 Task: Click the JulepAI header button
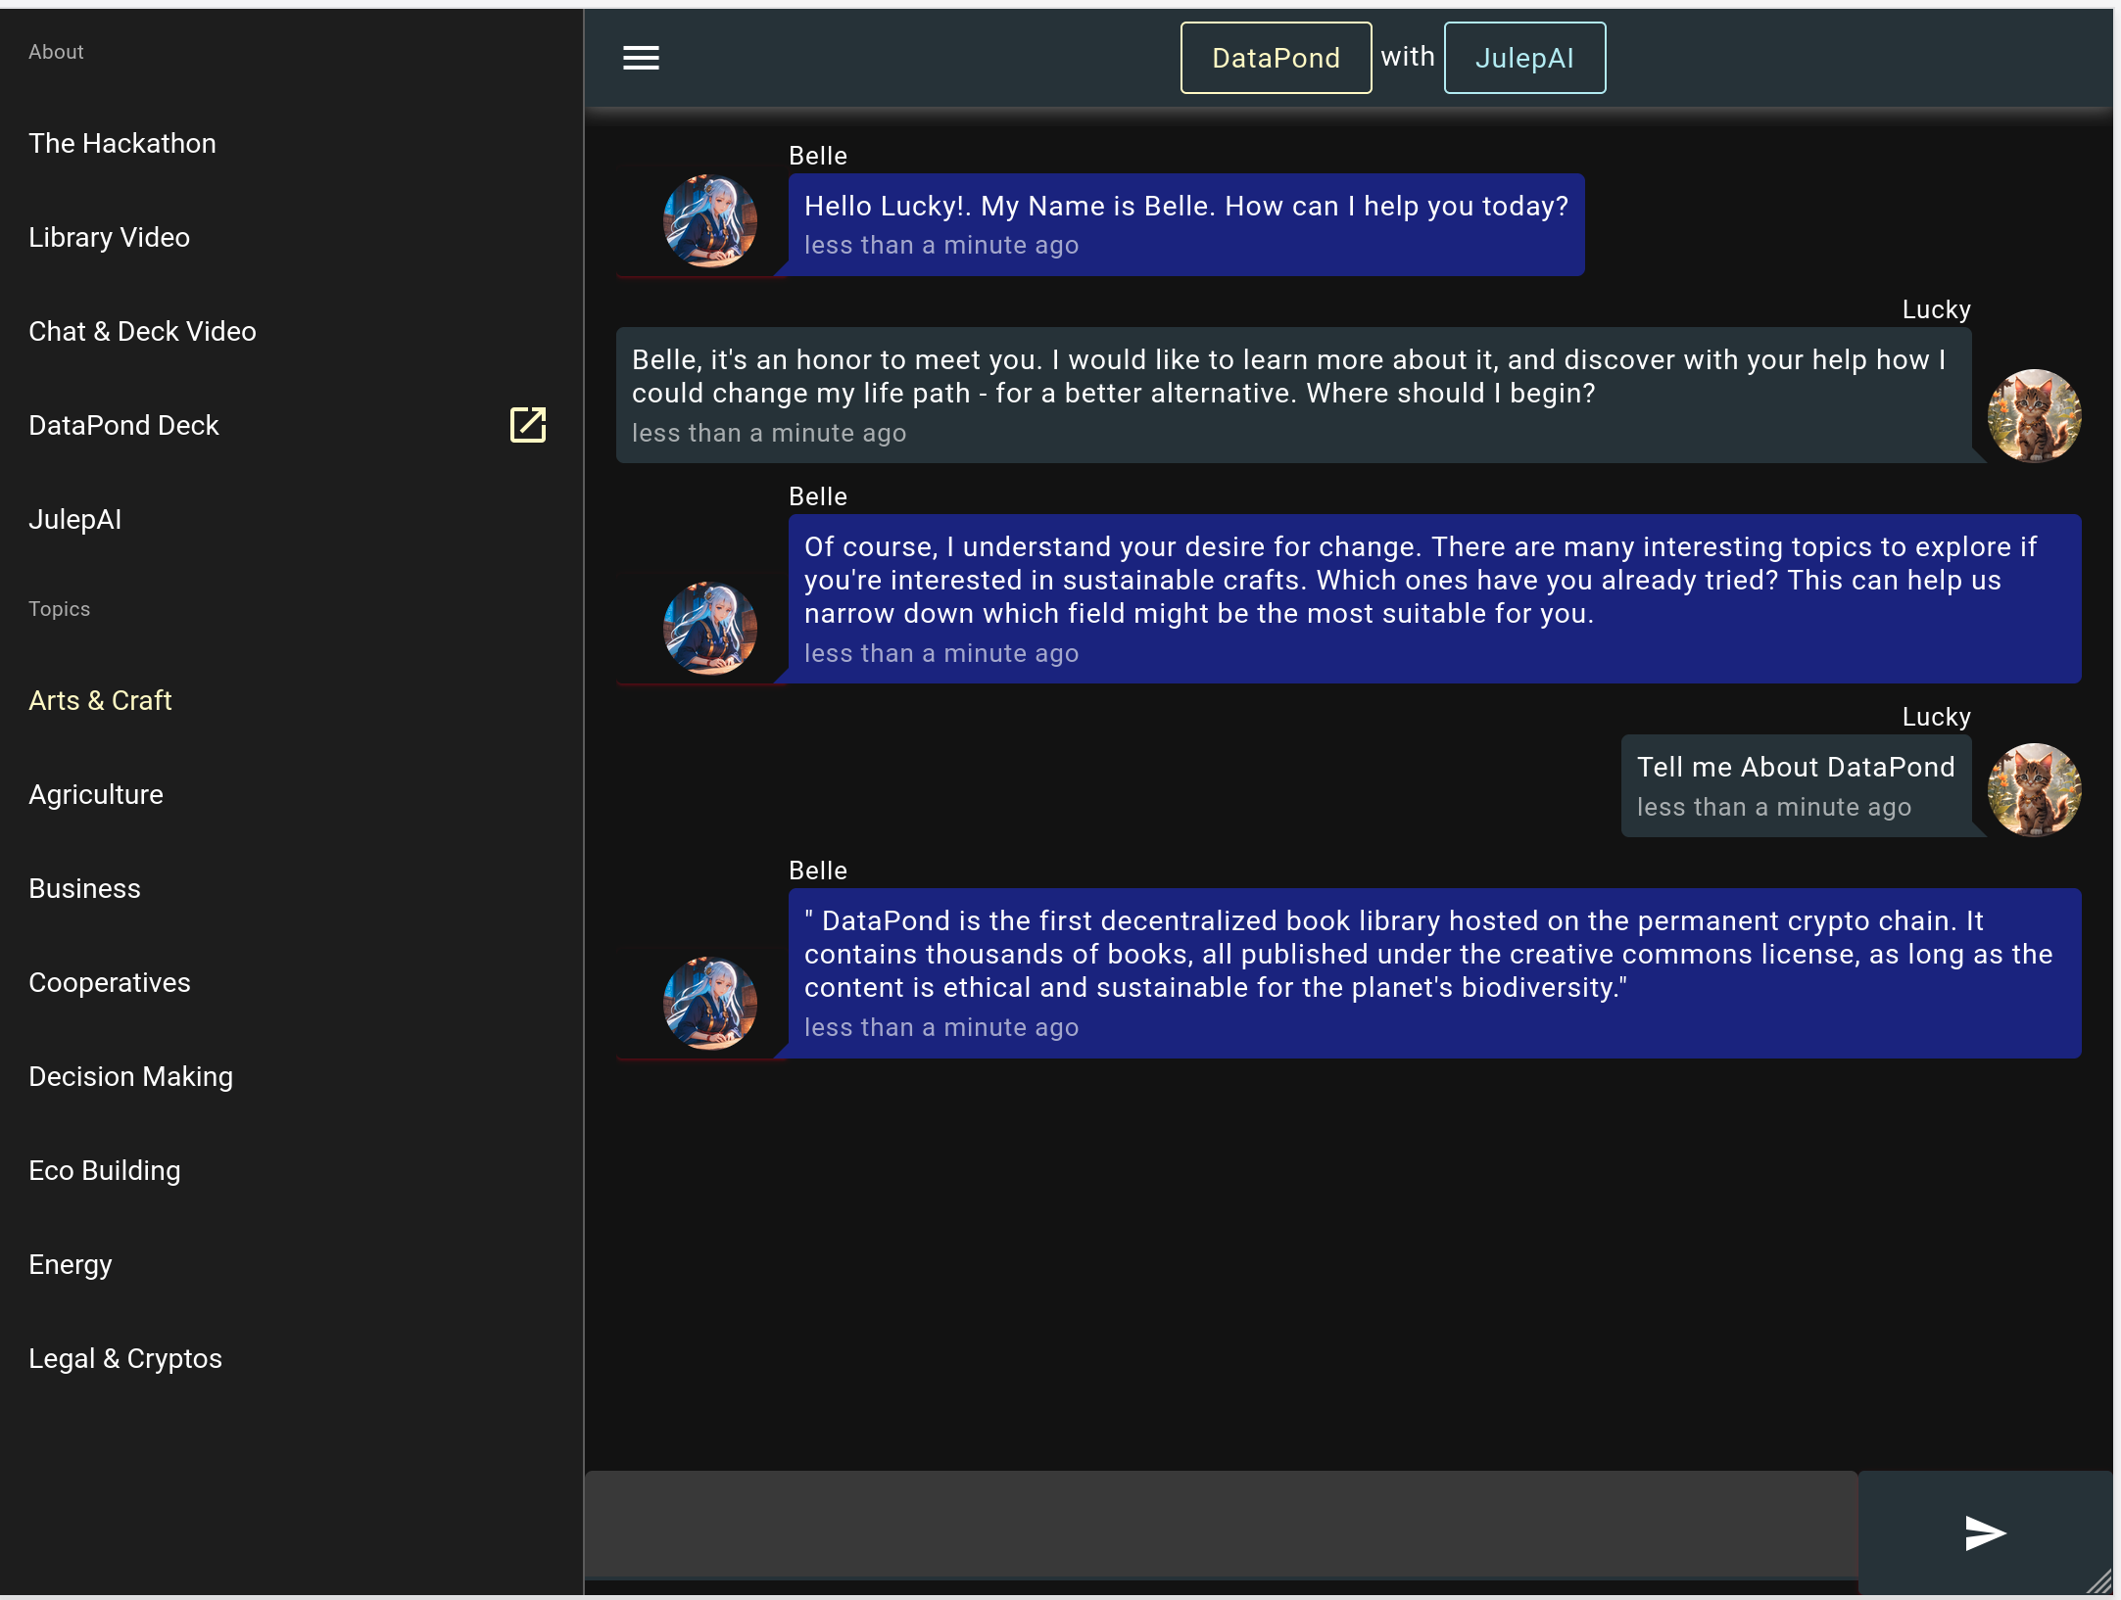pyautogui.click(x=1524, y=58)
